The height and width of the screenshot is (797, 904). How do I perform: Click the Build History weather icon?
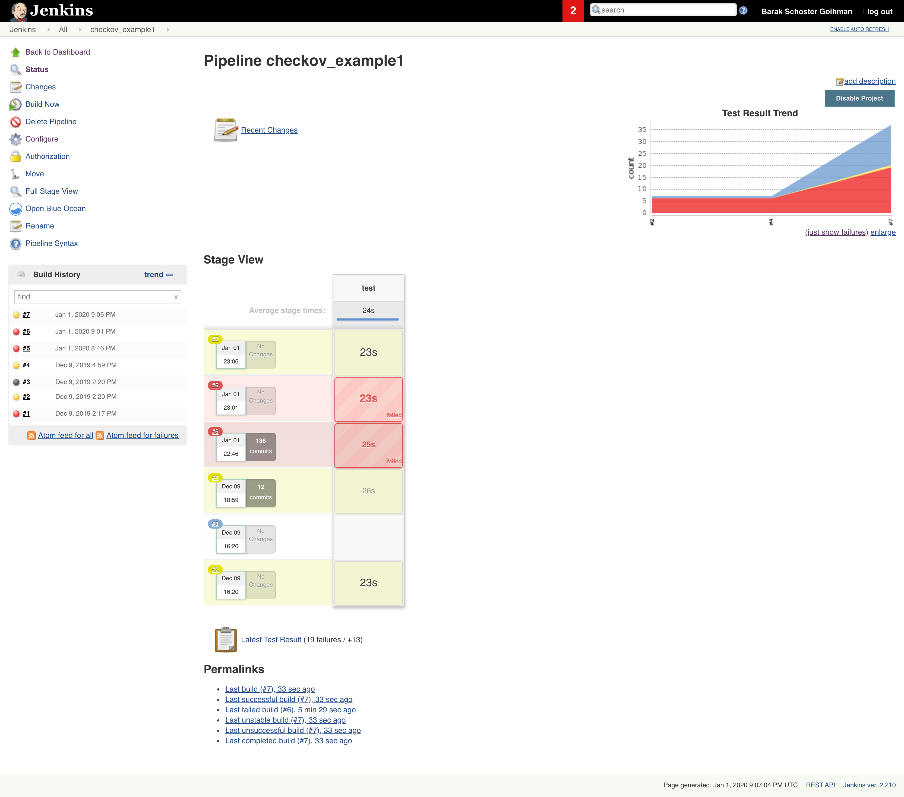pos(21,274)
